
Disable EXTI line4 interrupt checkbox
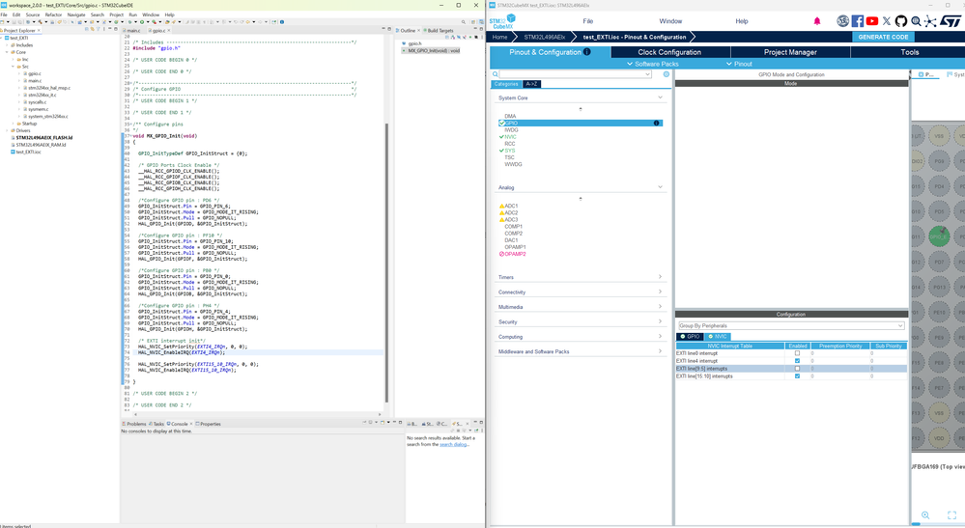click(x=797, y=361)
